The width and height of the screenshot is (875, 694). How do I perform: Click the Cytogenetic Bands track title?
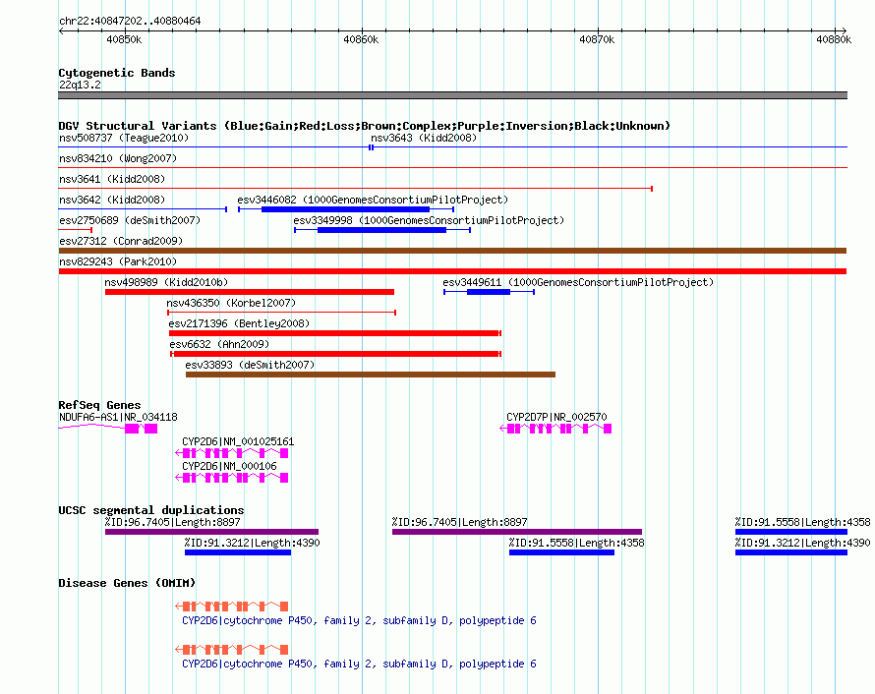pos(117,73)
